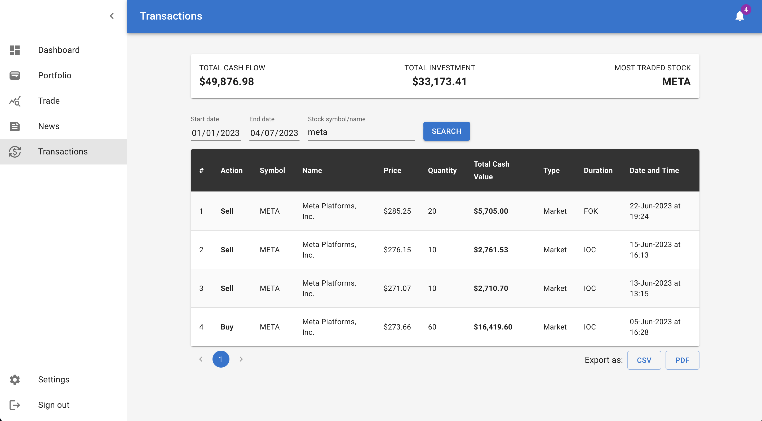The image size is (762, 421).
Task: Click the 15-Jun-2023 at 16:13 date
Action: tap(655, 250)
